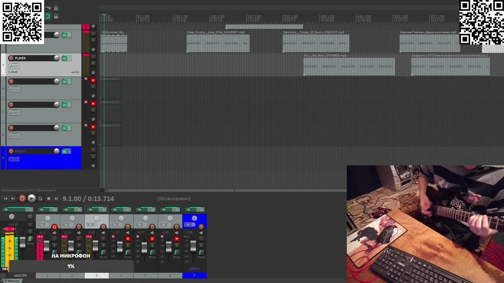Toggle record monitoring on mixer channel 4
Viewport: 504px width, 283px height.
pyautogui.click(x=128, y=233)
